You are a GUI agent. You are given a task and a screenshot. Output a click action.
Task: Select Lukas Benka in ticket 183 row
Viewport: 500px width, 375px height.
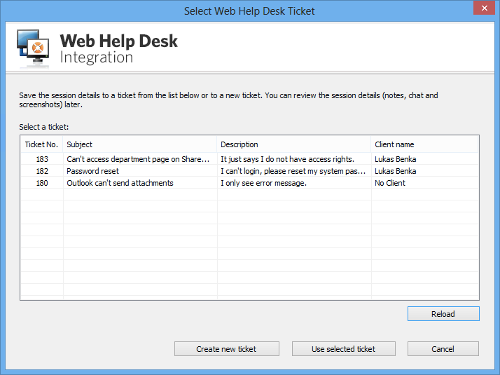click(396, 159)
